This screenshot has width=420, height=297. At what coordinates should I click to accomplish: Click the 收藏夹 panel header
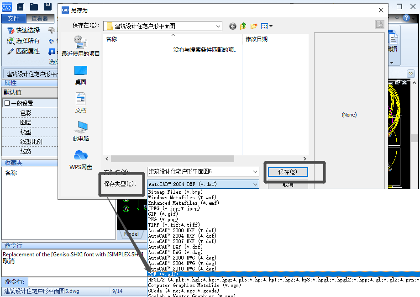click(x=30, y=163)
